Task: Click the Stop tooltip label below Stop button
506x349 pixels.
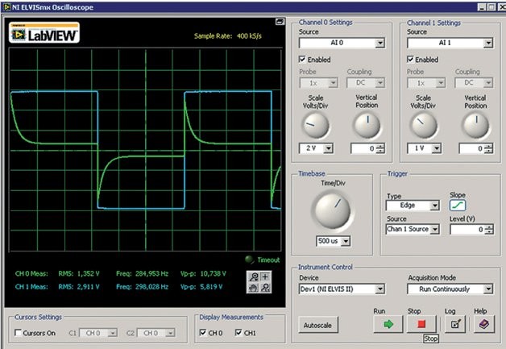Action: click(x=431, y=339)
